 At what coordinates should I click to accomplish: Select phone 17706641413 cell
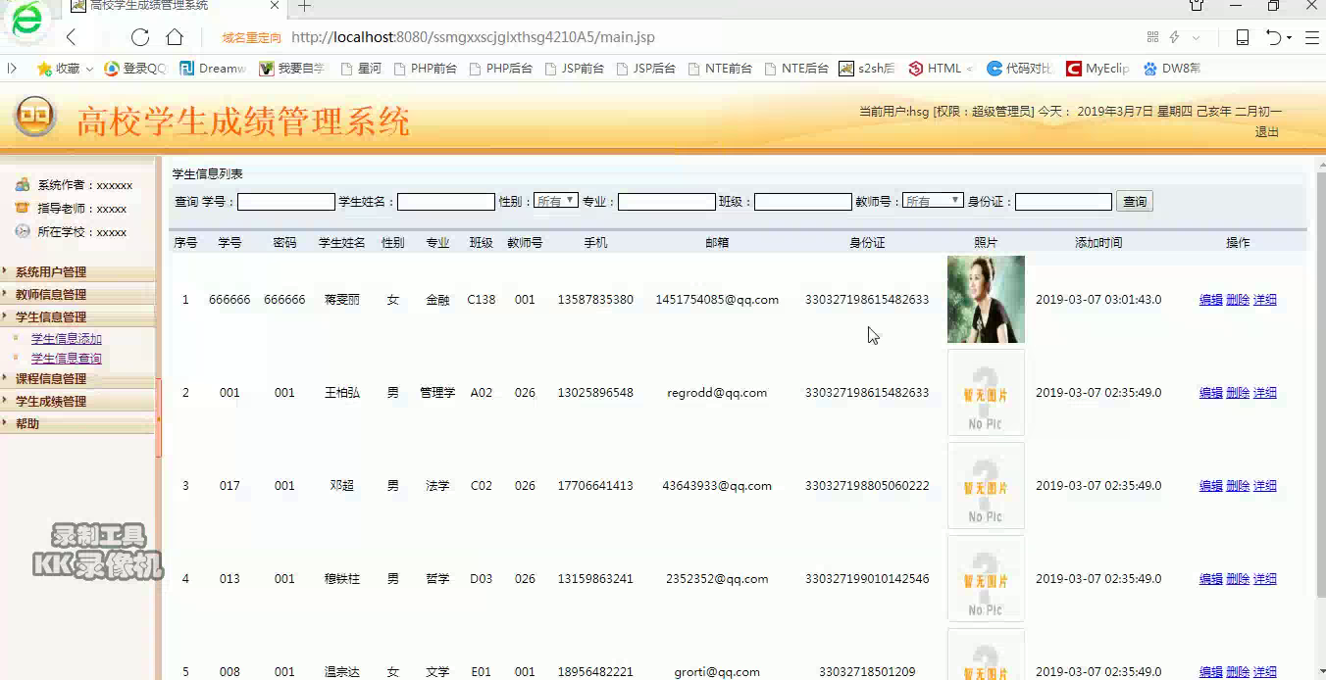pos(595,486)
